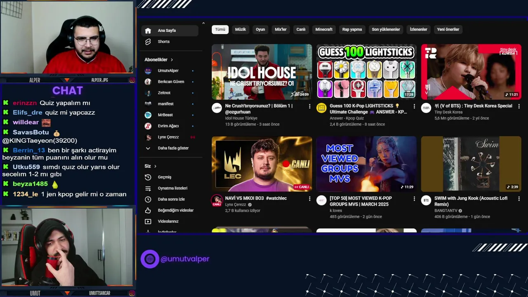Click the Idol House video thumbnail
Image resolution: width=528 pixels, height=297 pixels.
pos(262,72)
